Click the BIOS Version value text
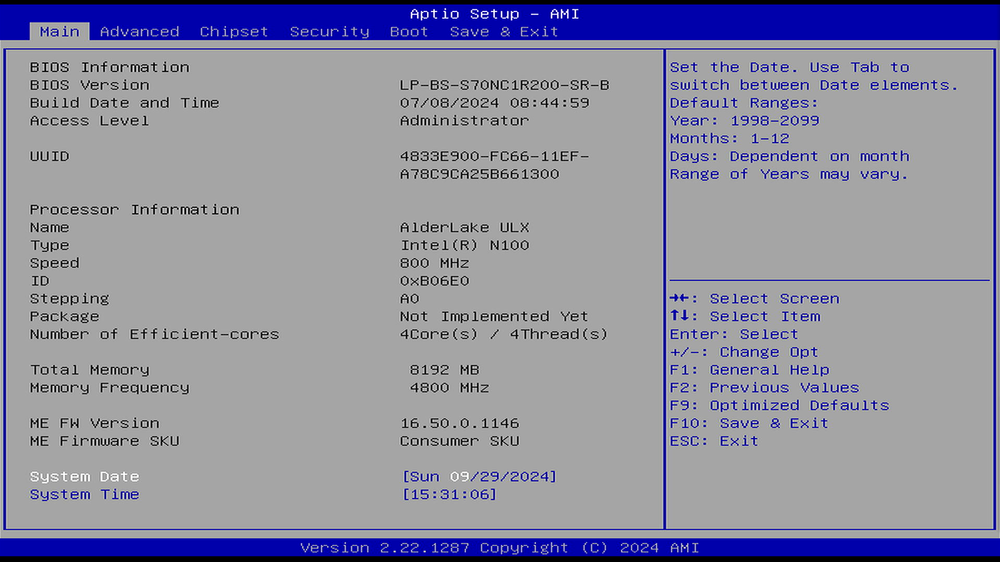1000x562 pixels. coord(504,85)
